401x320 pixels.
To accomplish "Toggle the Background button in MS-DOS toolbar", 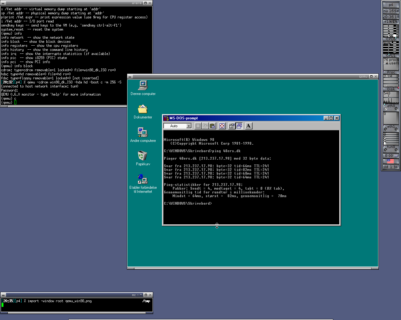I will (x=239, y=126).
